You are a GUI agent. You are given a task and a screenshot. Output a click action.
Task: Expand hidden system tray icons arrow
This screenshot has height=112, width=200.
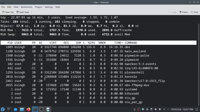click(x=168, y=109)
